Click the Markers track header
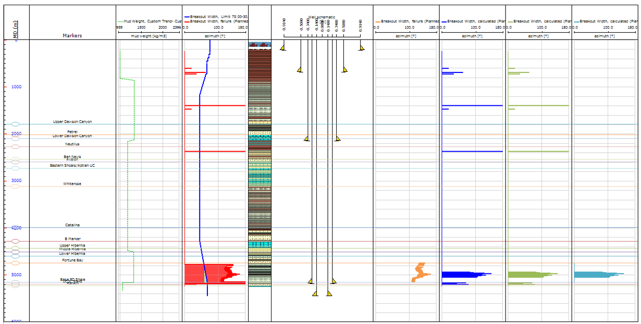 point(72,36)
